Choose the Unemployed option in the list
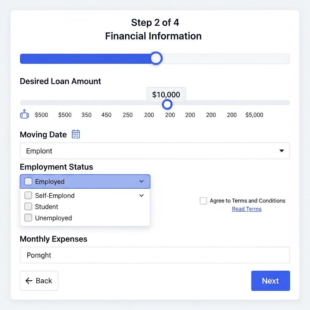This screenshot has width=310, height=310. click(54, 218)
